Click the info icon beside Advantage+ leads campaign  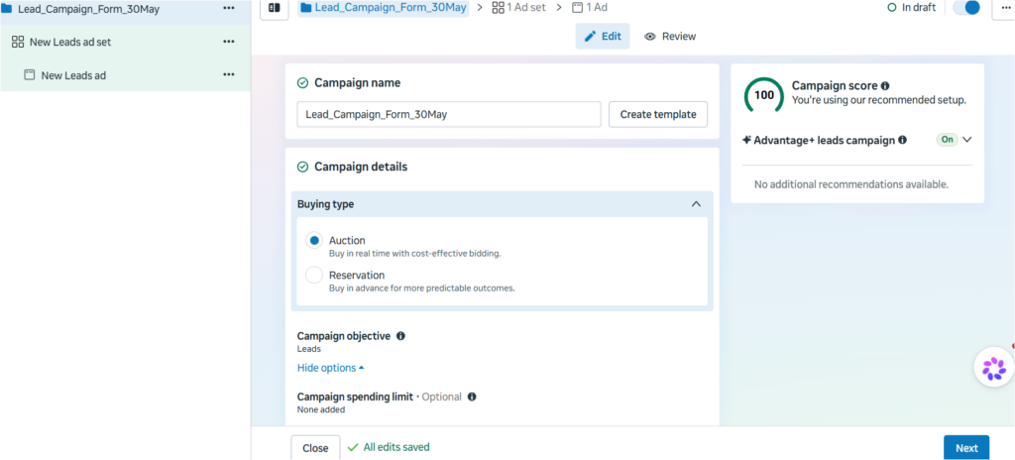pos(902,140)
